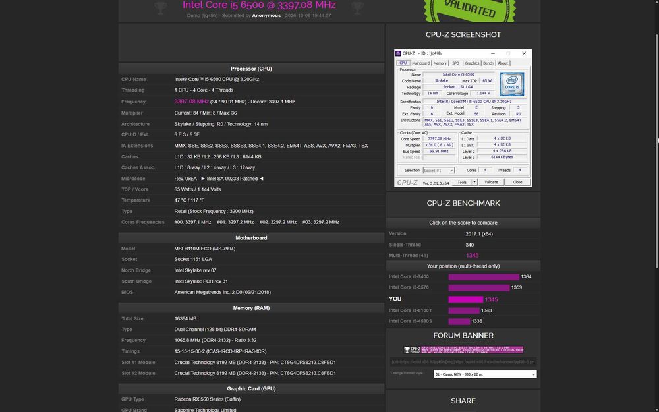Click the Slot #1 Module Crucial Technology entry
Image resolution: width=659 pixels, height=412 pixels.
pyautogui.click(x=255, y=363)
